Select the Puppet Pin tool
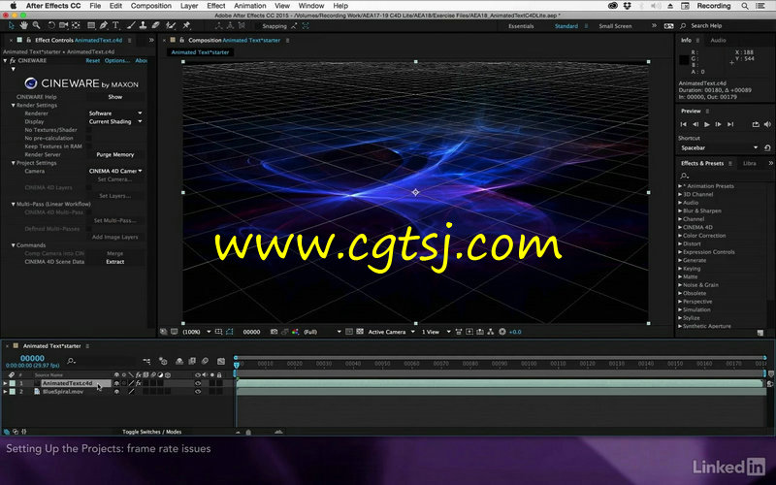This screenshot has height=485, width=776. (186, 25)
